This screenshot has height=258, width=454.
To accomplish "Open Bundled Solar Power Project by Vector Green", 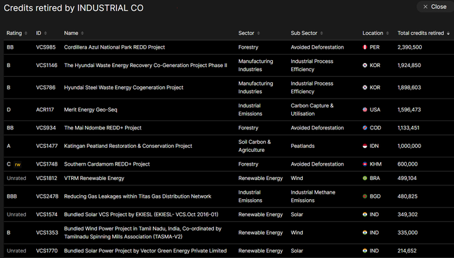I will 146,250.
